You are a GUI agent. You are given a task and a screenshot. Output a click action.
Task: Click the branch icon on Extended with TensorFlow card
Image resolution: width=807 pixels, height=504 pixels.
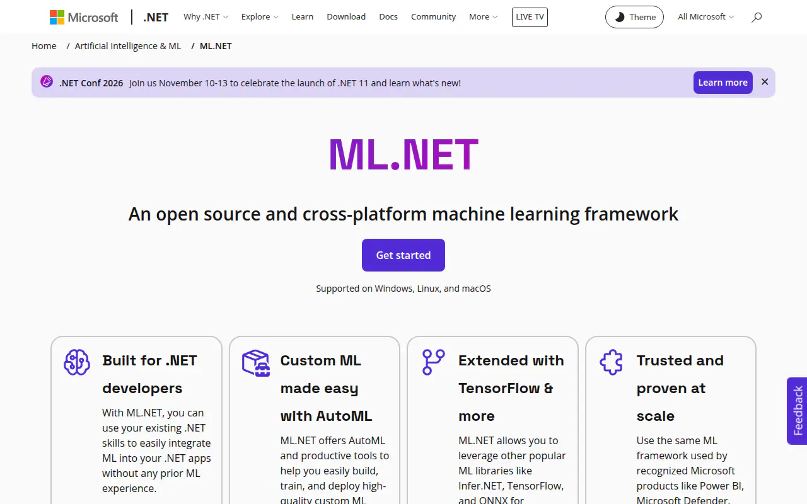coord(434,362)
